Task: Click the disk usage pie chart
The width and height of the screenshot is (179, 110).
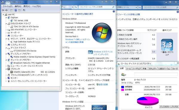Action: point(148,101)
